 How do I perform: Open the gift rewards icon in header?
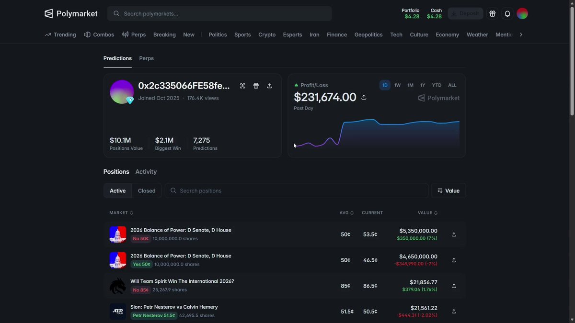point(492,13)
